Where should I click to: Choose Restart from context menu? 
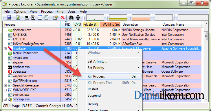[x=110, y=89]
